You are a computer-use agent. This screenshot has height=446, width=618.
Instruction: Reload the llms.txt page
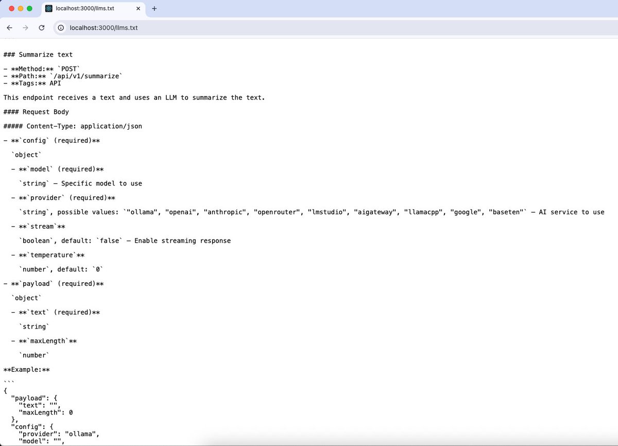click(41, 27)
